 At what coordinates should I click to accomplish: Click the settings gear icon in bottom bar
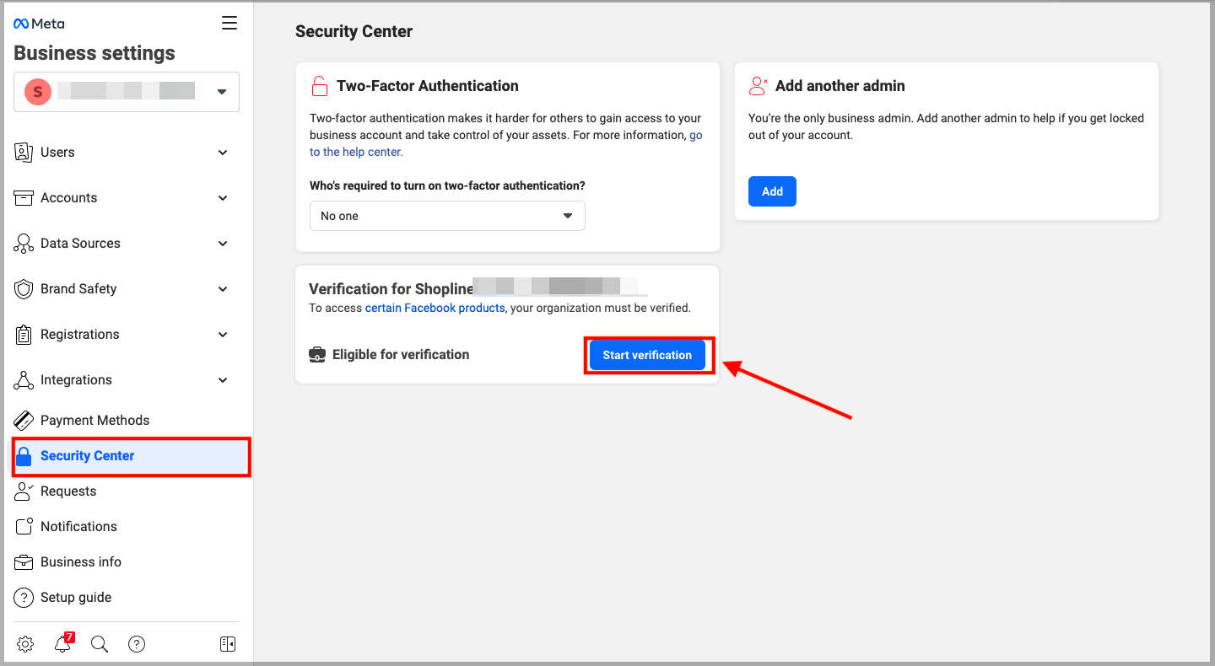[x=25, y=644]
